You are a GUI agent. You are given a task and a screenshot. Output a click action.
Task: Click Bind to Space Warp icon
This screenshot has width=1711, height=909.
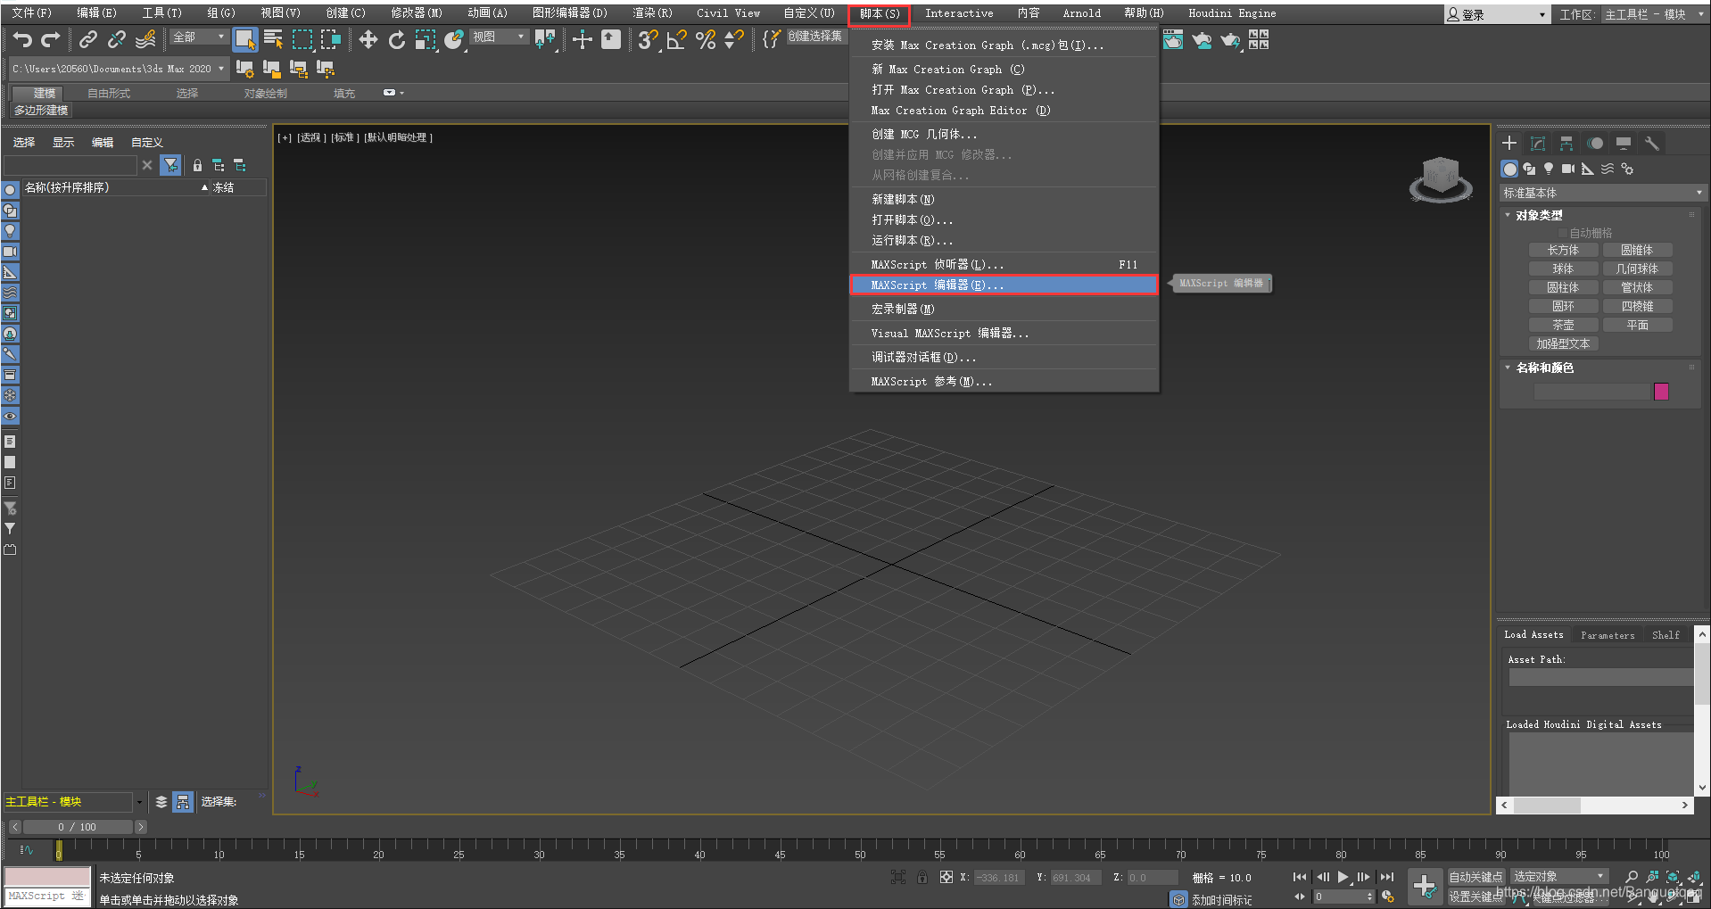pos(145,39)
